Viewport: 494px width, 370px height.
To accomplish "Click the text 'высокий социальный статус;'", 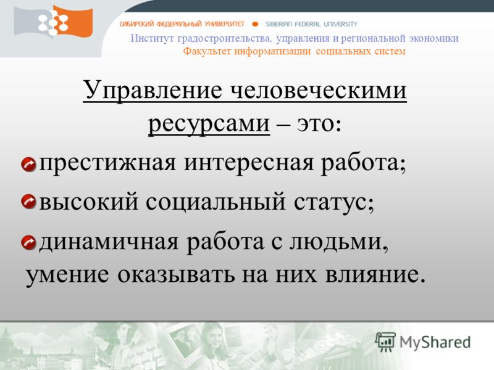I will pyautogui.click(x=207, y=202).
